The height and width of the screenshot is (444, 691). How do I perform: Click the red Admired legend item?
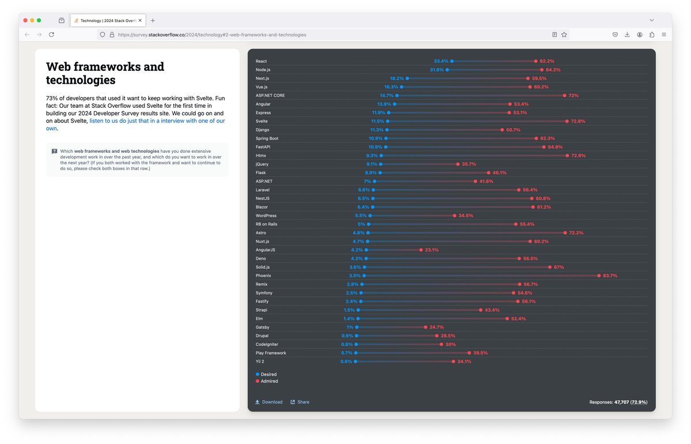[267, 381]
